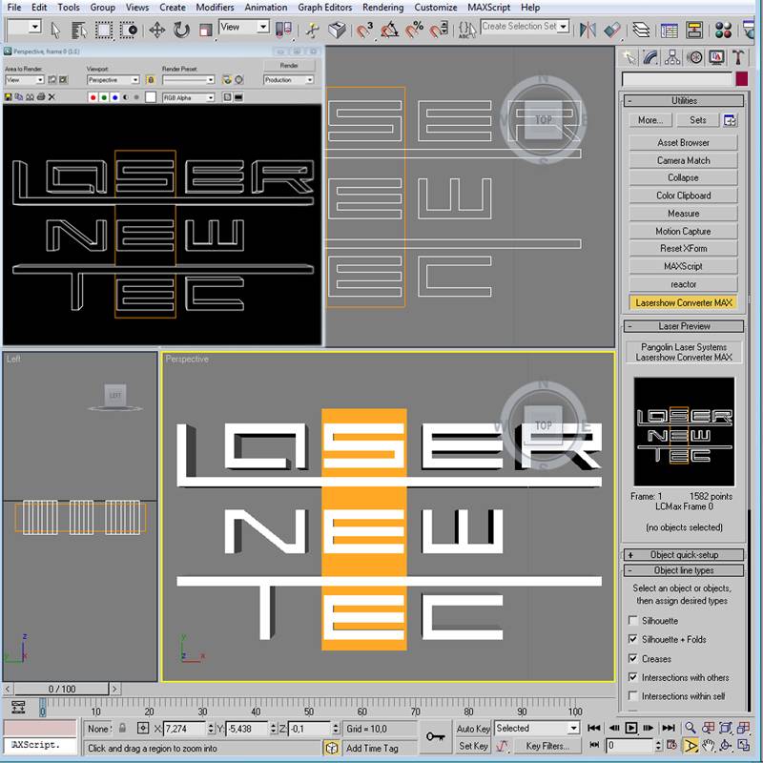
Task: Toggle the green channel in render window
Action: 104,97
